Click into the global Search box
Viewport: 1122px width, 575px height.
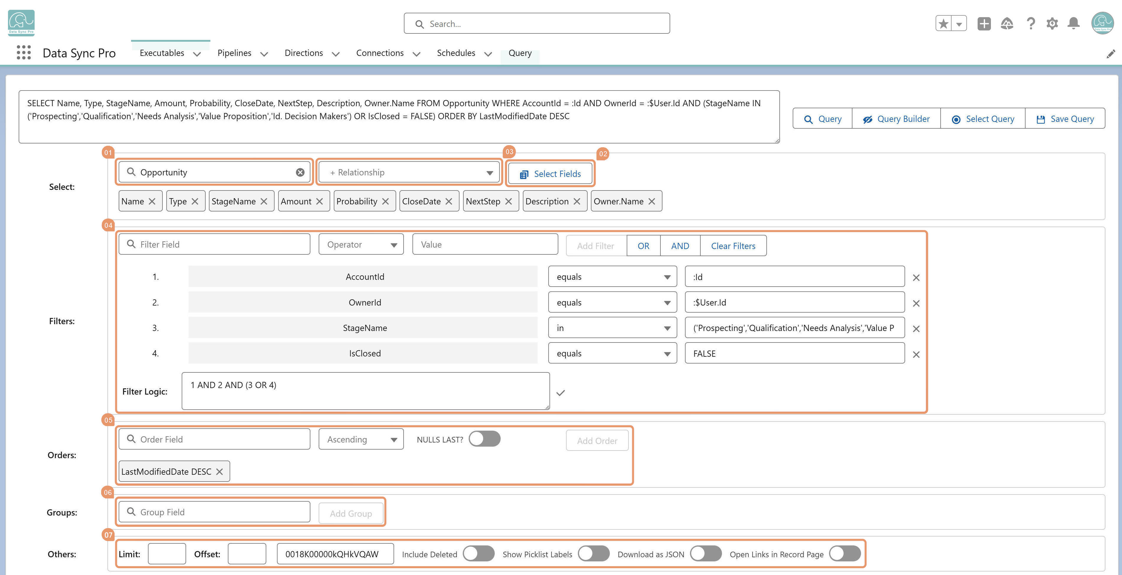pos(537,23)
